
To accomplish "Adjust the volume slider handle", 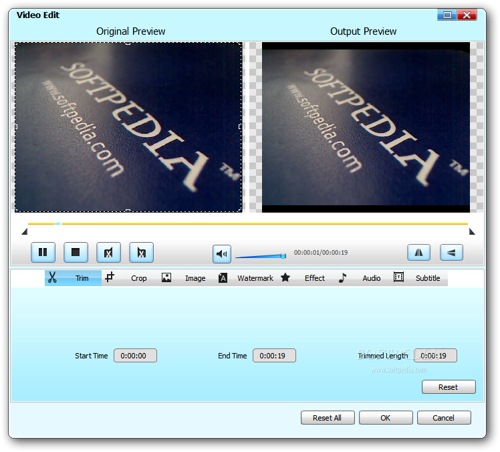I will [283, 255].
